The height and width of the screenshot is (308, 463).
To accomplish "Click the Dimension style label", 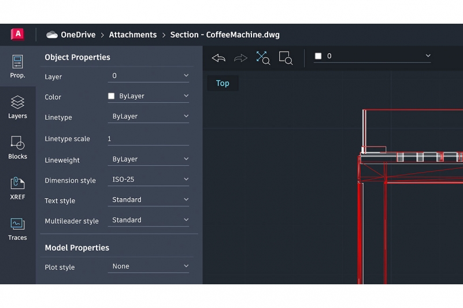I will (71, 180).
